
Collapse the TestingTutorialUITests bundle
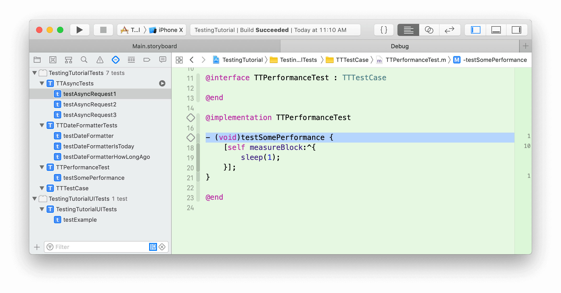tap(35, 199)
